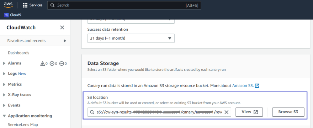Screen dimensions: 313x128
Task: Clear the S3 location field
Action: tap(226, 112)
